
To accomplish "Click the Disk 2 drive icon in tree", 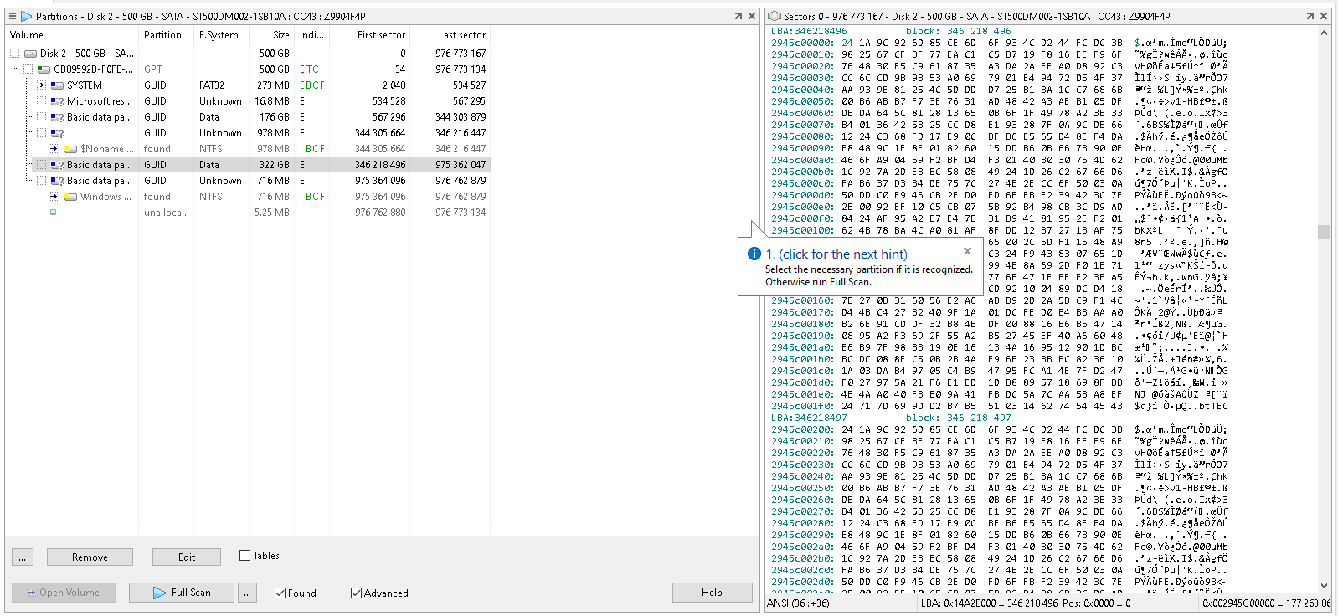I will (x=30, y=54).
